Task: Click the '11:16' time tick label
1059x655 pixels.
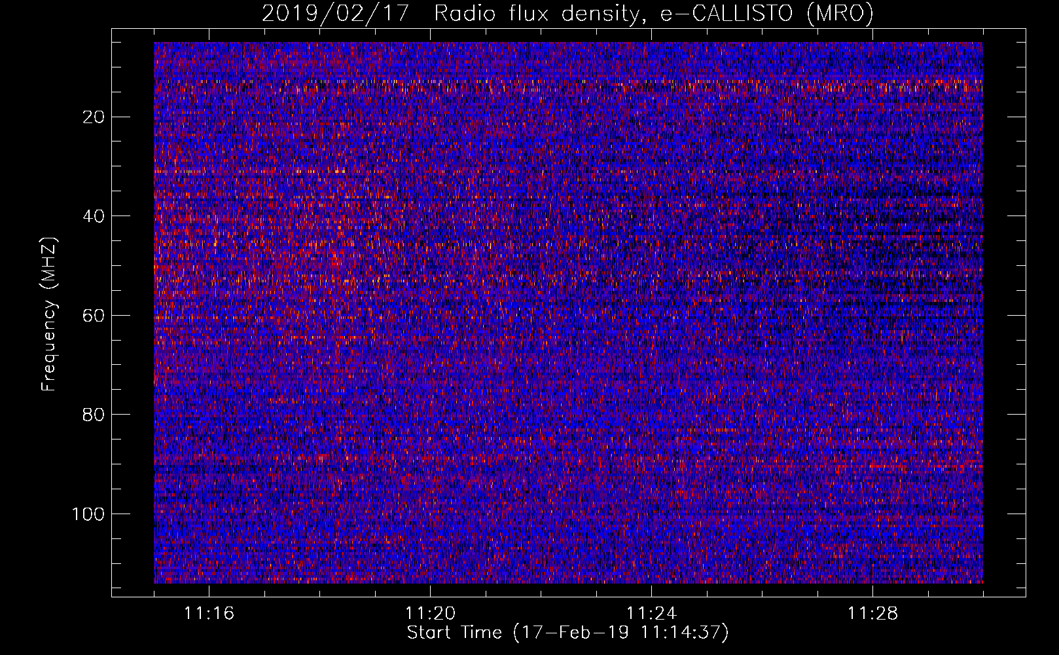Action: [x=209, y=614]
